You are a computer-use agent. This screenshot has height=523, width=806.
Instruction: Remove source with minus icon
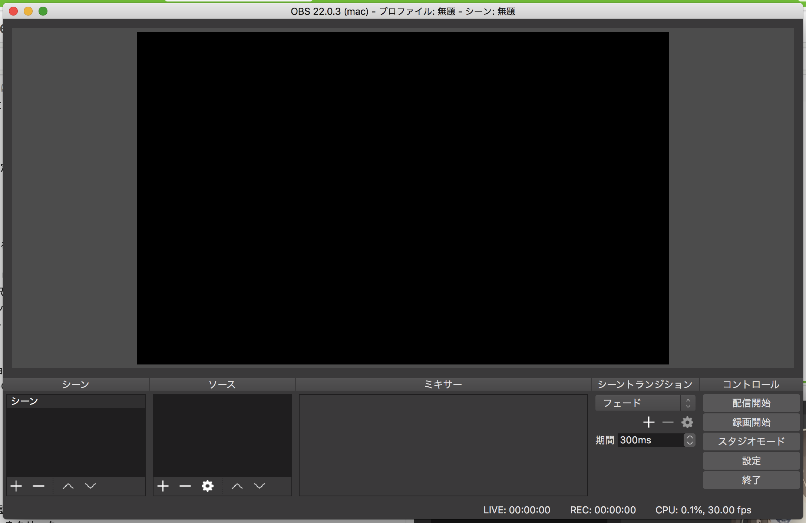tap(185, 486)
